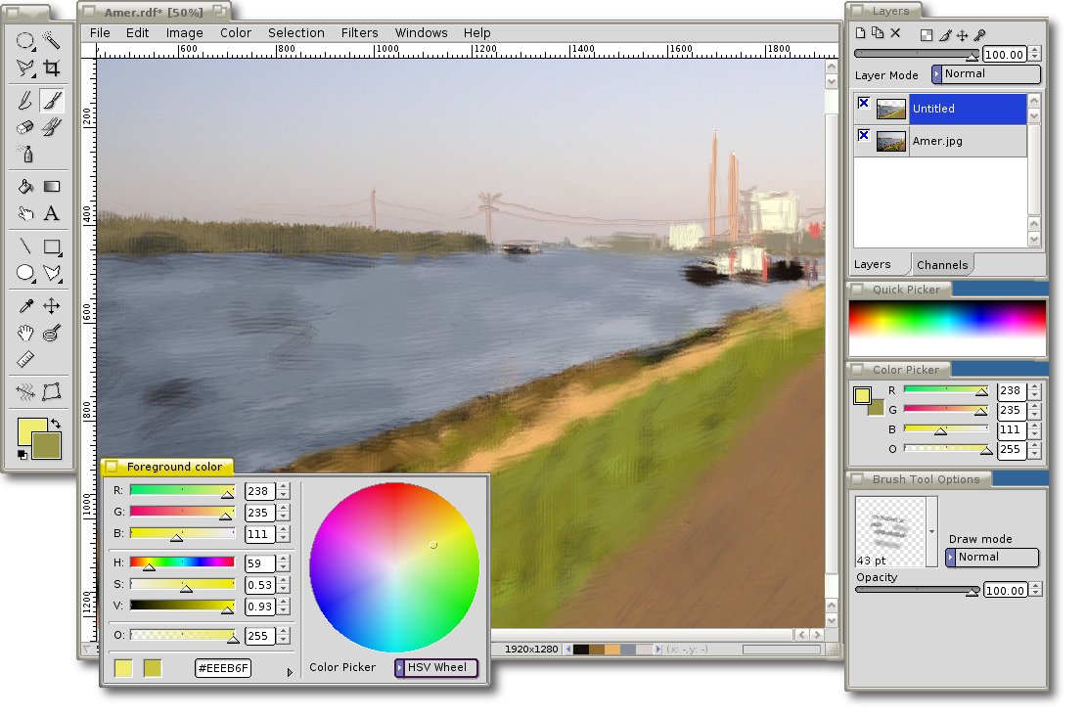Screen dimensions: 1086x719
Task: Select the rectangle shape tool
Action: pyautogui.click(x=51, y=246)
